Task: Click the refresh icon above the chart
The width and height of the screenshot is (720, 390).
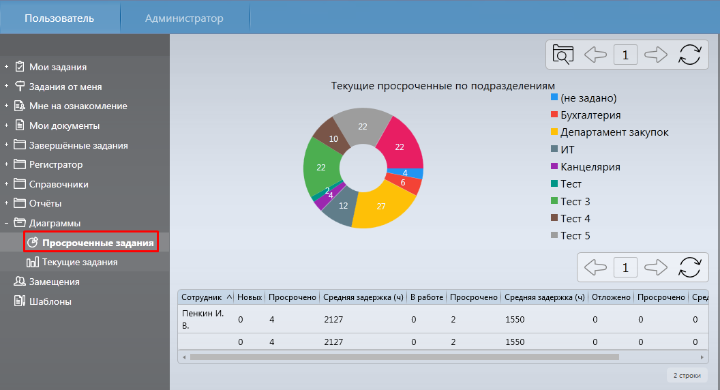Action: click(689, 55)
